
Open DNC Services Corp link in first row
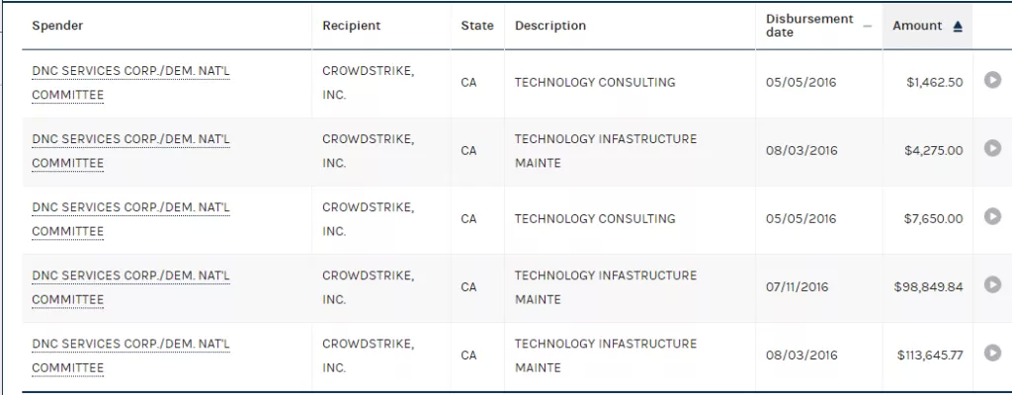pos(131,83)
